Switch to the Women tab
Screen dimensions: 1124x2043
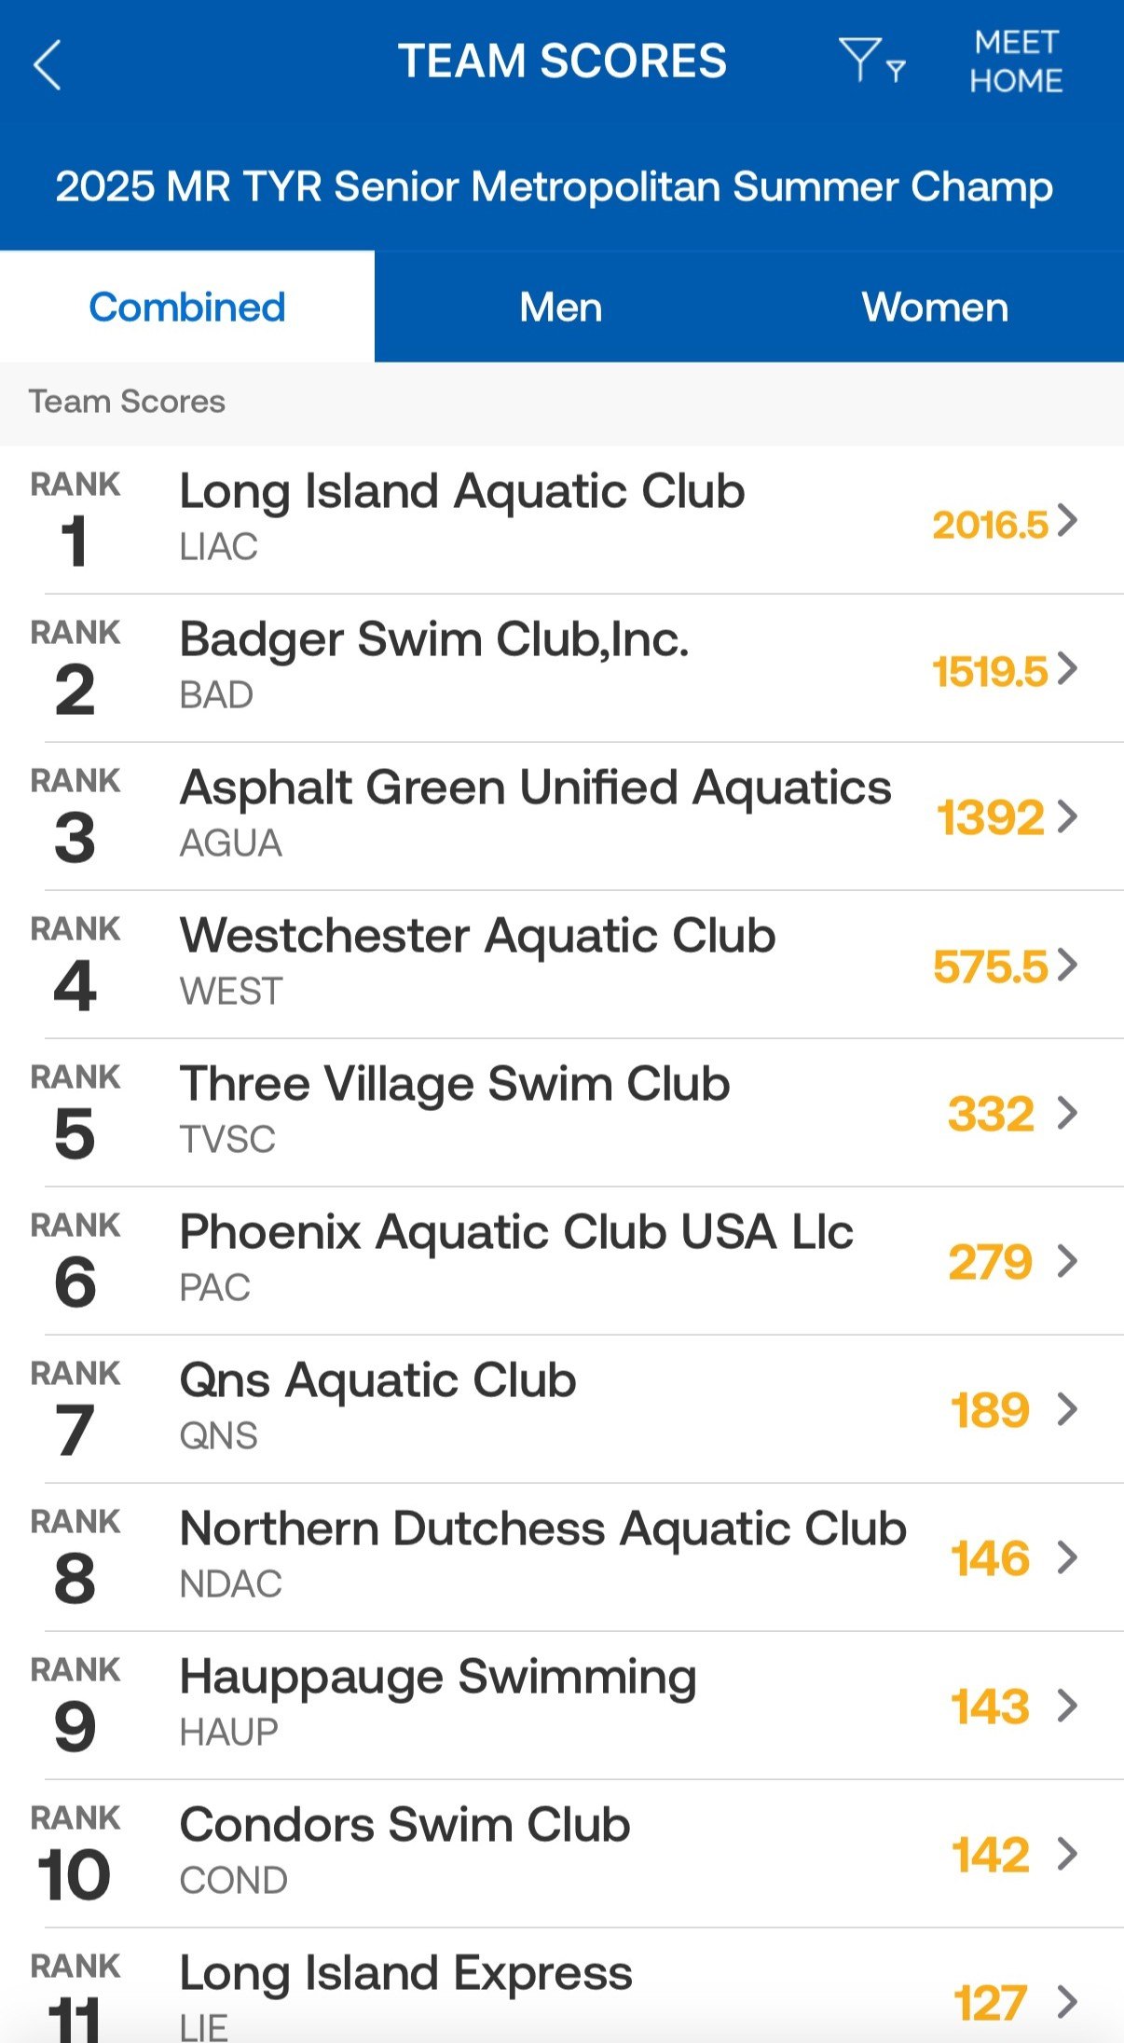tap(935, 307)
